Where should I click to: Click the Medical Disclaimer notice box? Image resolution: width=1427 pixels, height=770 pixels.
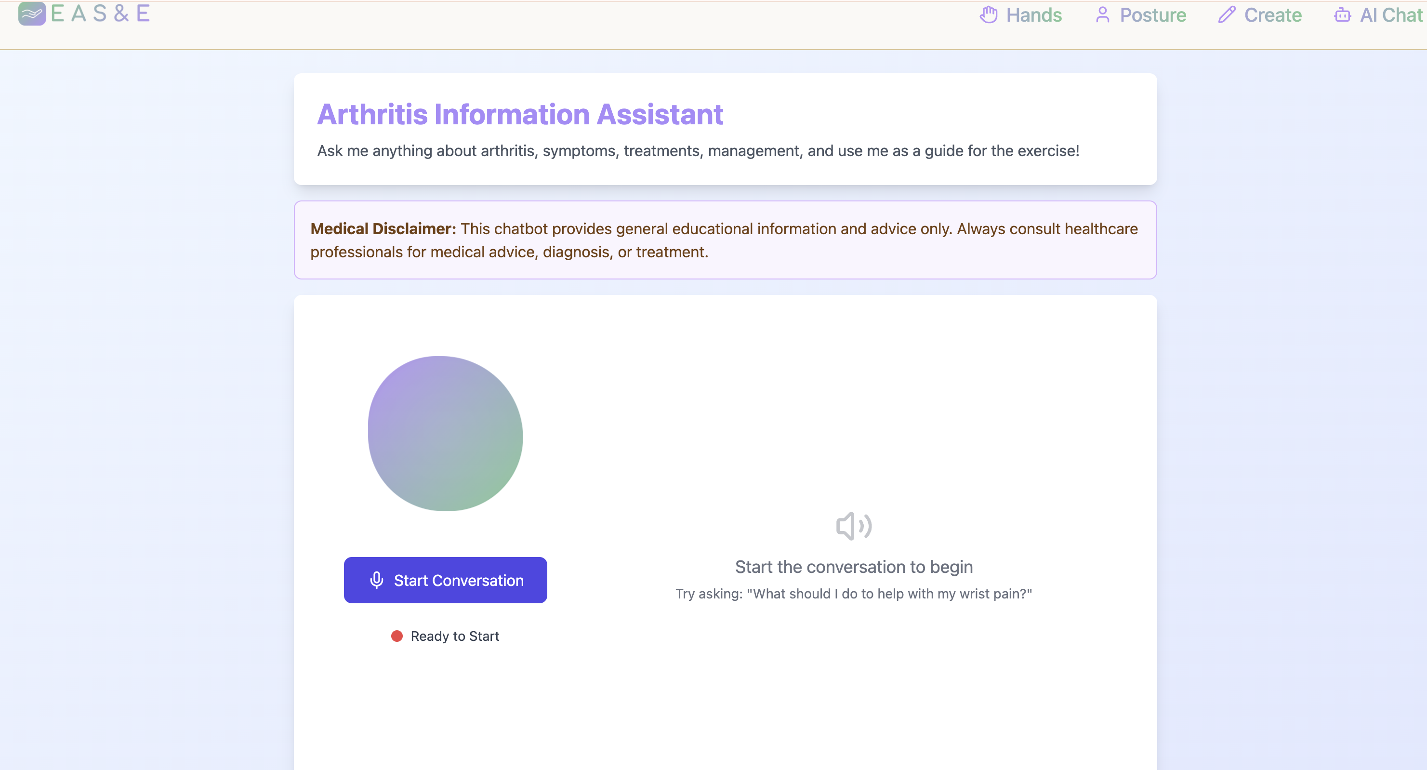725,240
